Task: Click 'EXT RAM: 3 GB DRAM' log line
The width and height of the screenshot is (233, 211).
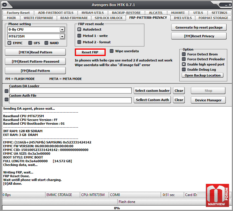Action: tap(20, 135)
